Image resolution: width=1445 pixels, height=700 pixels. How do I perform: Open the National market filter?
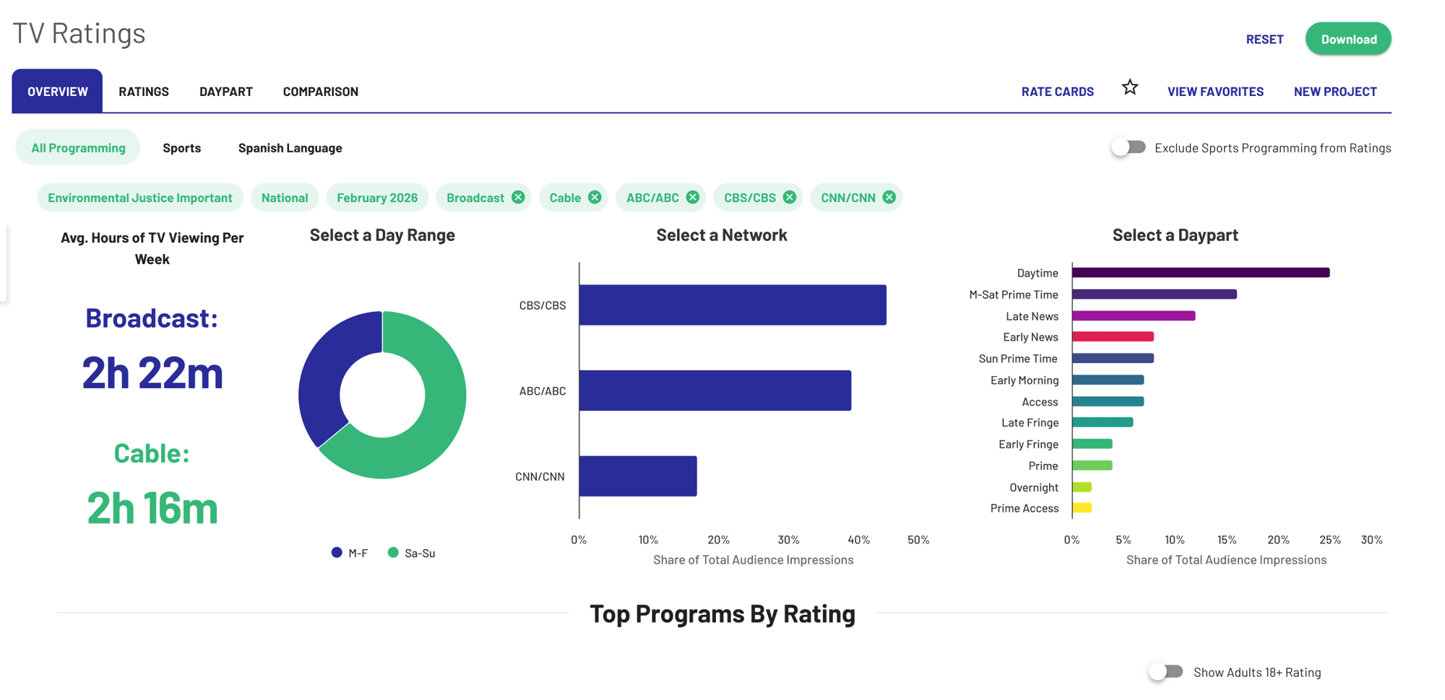285,197
